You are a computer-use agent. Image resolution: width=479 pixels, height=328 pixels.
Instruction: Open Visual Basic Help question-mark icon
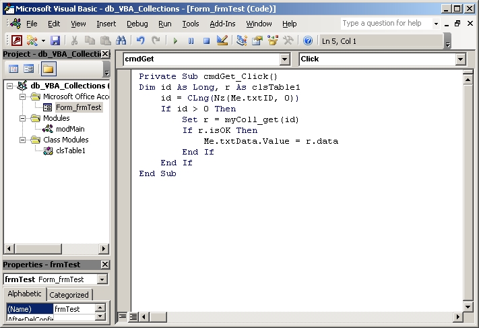308,40
